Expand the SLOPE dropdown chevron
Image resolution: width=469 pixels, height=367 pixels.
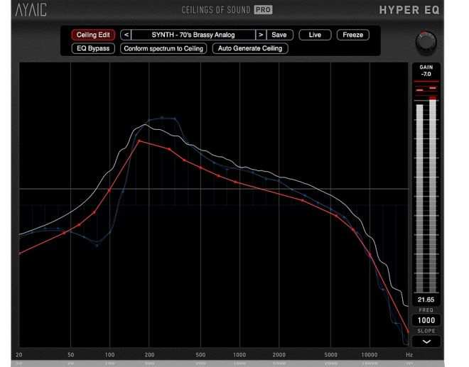click(426, 341)
